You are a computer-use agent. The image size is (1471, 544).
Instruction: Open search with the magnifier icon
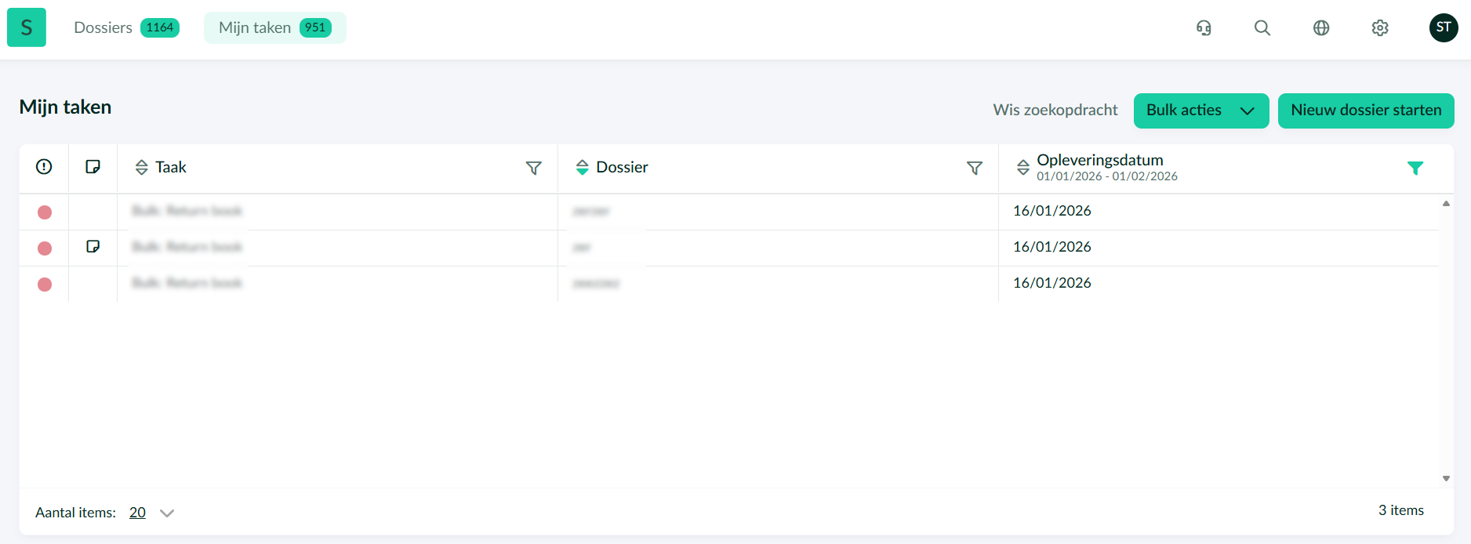[1262, 28]
